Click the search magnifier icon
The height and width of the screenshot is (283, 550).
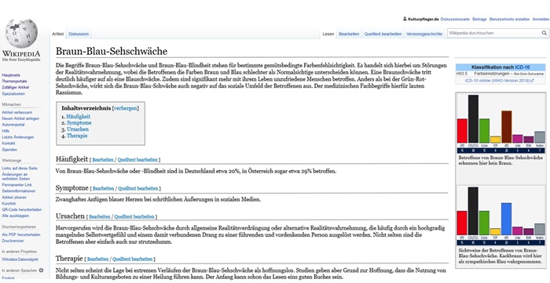point(544,33)
